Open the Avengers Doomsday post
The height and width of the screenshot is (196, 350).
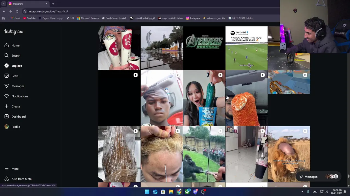point(204,48)
